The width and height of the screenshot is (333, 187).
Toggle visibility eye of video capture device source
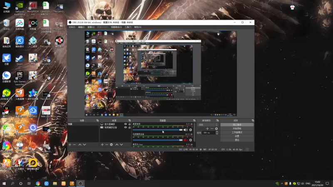pos(125,128)
